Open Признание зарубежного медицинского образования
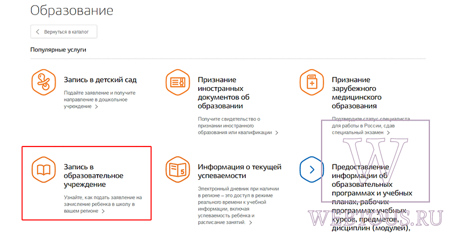Image resolution: width=449 pixels, height=233 pixels. (356, 93)
